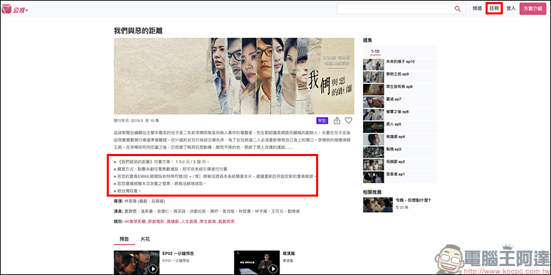The width and height of the screenshot is (551, 275).
Task: Click the 限台灣收看 notice line
Action: coord(127,190)
